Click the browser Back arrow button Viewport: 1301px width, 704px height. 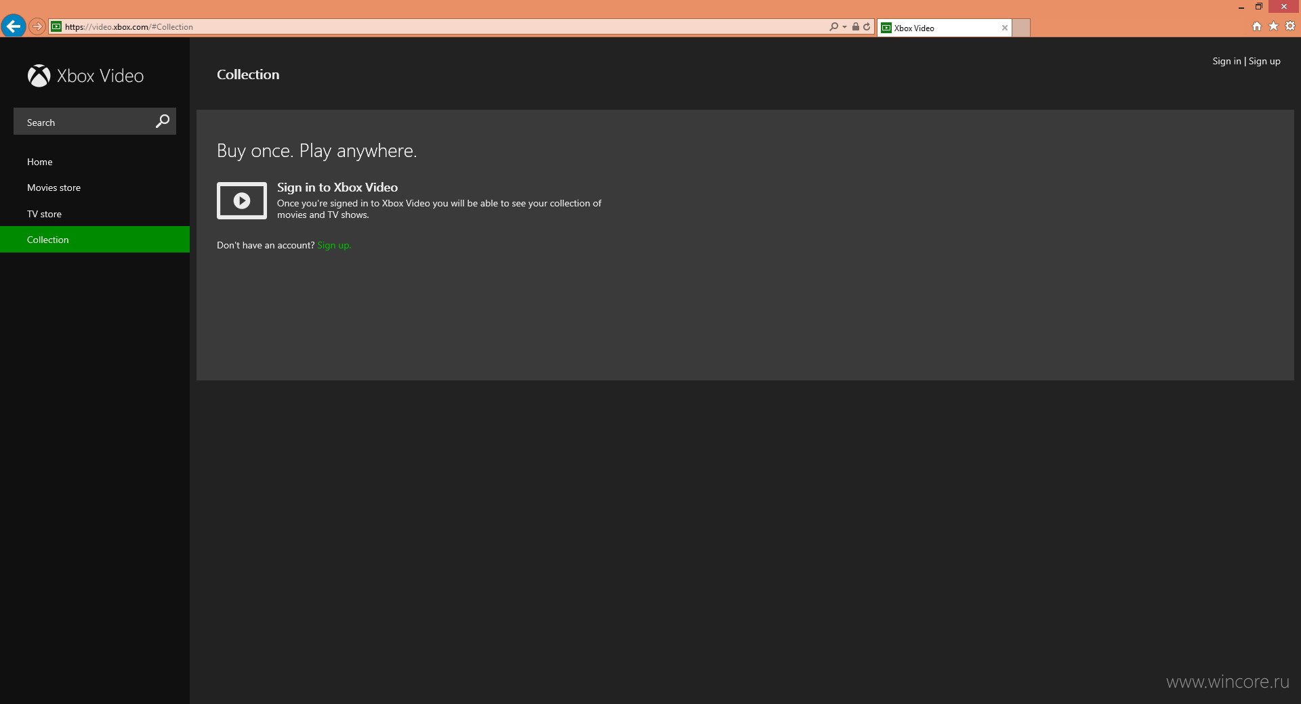[x=13, y=26]
